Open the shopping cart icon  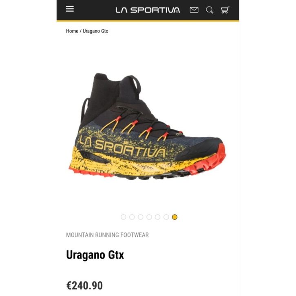point(225,10)
